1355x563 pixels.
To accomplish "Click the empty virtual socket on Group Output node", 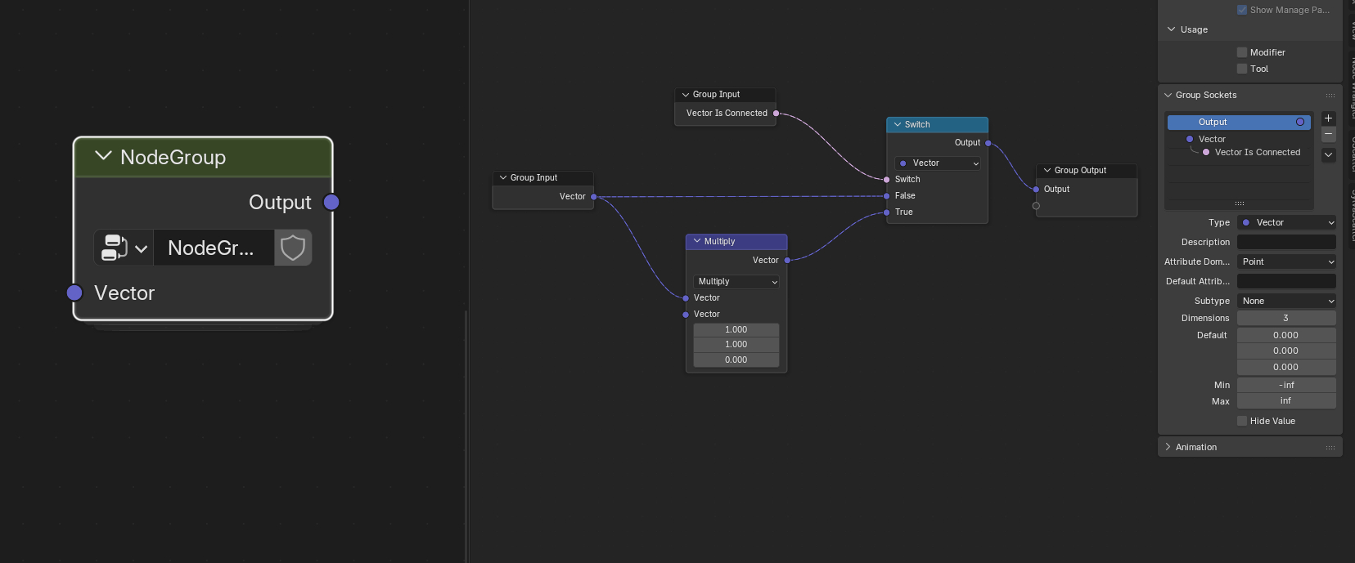I will 1036,206.
